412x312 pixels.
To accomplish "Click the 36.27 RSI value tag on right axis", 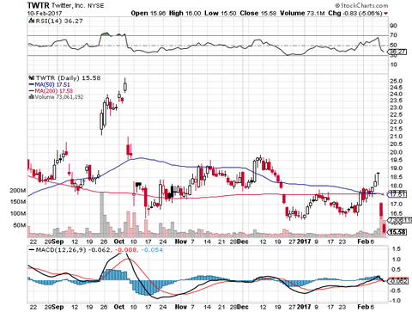I will pos(398,52).
